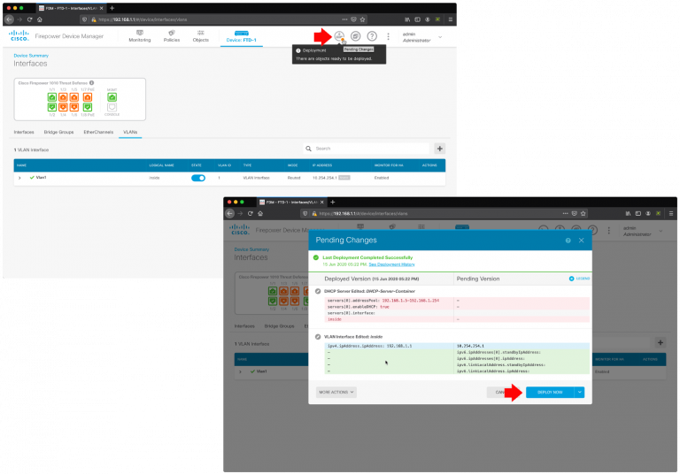Open Firefox hamburger menu in the lower window
The height and width of the screenshot is (474, 680).
(670, 214)
